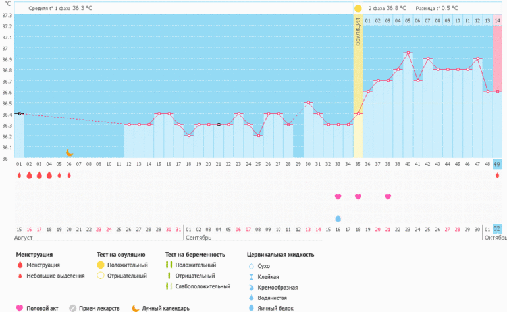Click the crescent icon beside Лунный календарь
Image resolution: width=507 pixels, height=312 pixels.
135,307
